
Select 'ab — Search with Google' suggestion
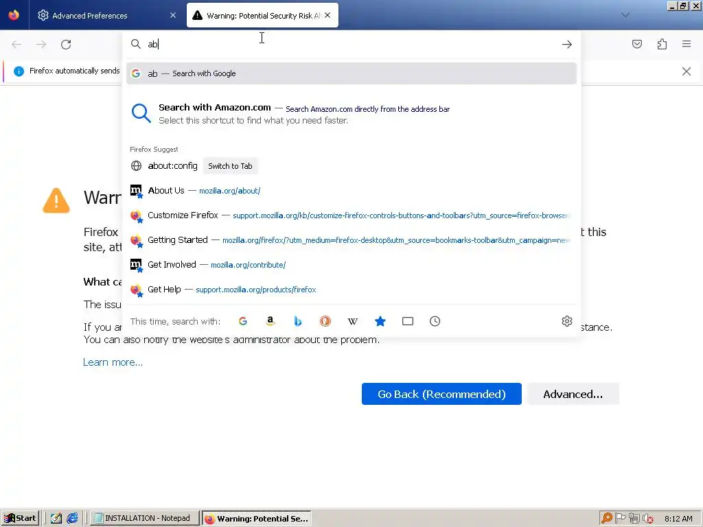point(351,73)
